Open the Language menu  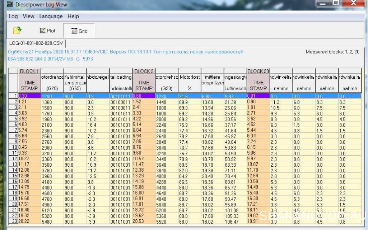(x=51, y=16)
